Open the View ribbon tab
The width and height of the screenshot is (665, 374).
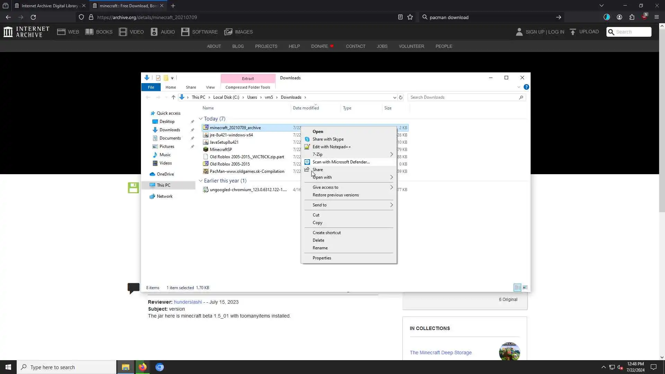pyautogui.click(x=210, y=87)
